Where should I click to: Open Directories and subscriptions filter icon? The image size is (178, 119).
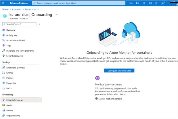(x=137, y=3)
